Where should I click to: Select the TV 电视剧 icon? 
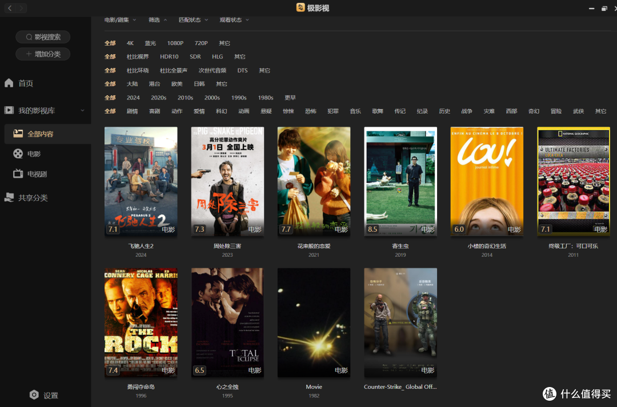pos(18,174)
